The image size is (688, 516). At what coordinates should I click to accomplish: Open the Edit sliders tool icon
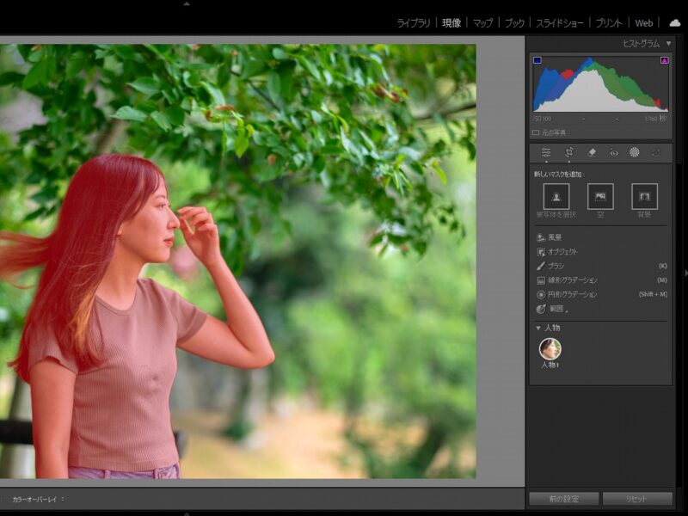pyautogui.click(x=546, y=152)
